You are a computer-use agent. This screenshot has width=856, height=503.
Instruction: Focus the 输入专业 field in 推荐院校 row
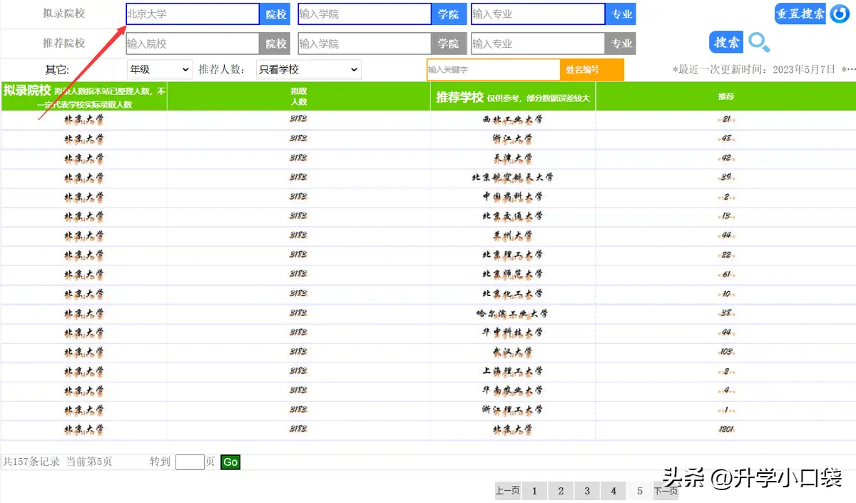(x=538, y=44)
